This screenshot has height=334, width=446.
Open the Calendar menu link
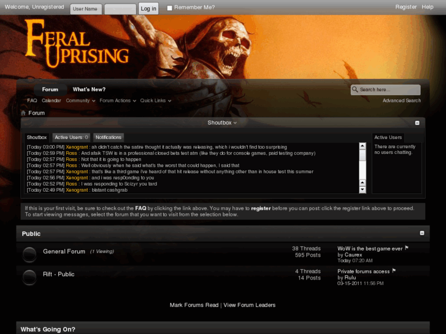(x=51, y=101)
